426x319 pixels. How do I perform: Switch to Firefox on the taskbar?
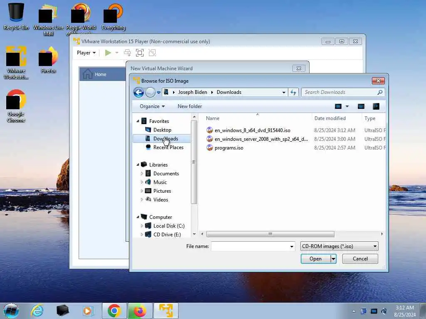click(140, 311)
